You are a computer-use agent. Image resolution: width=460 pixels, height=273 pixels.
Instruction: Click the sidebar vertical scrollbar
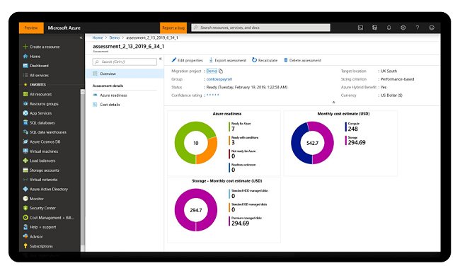(82, 170)
